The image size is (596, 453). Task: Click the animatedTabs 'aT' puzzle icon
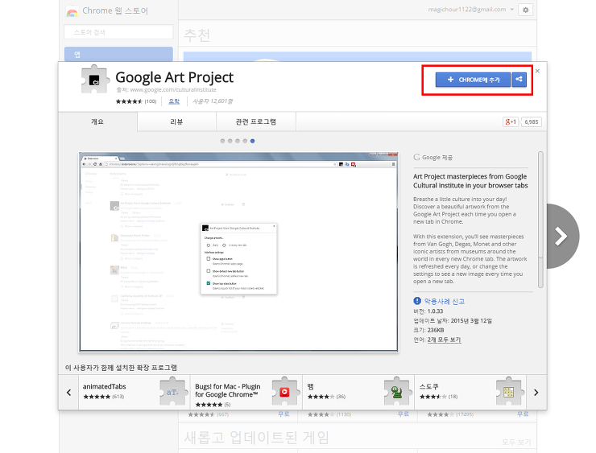172,392
